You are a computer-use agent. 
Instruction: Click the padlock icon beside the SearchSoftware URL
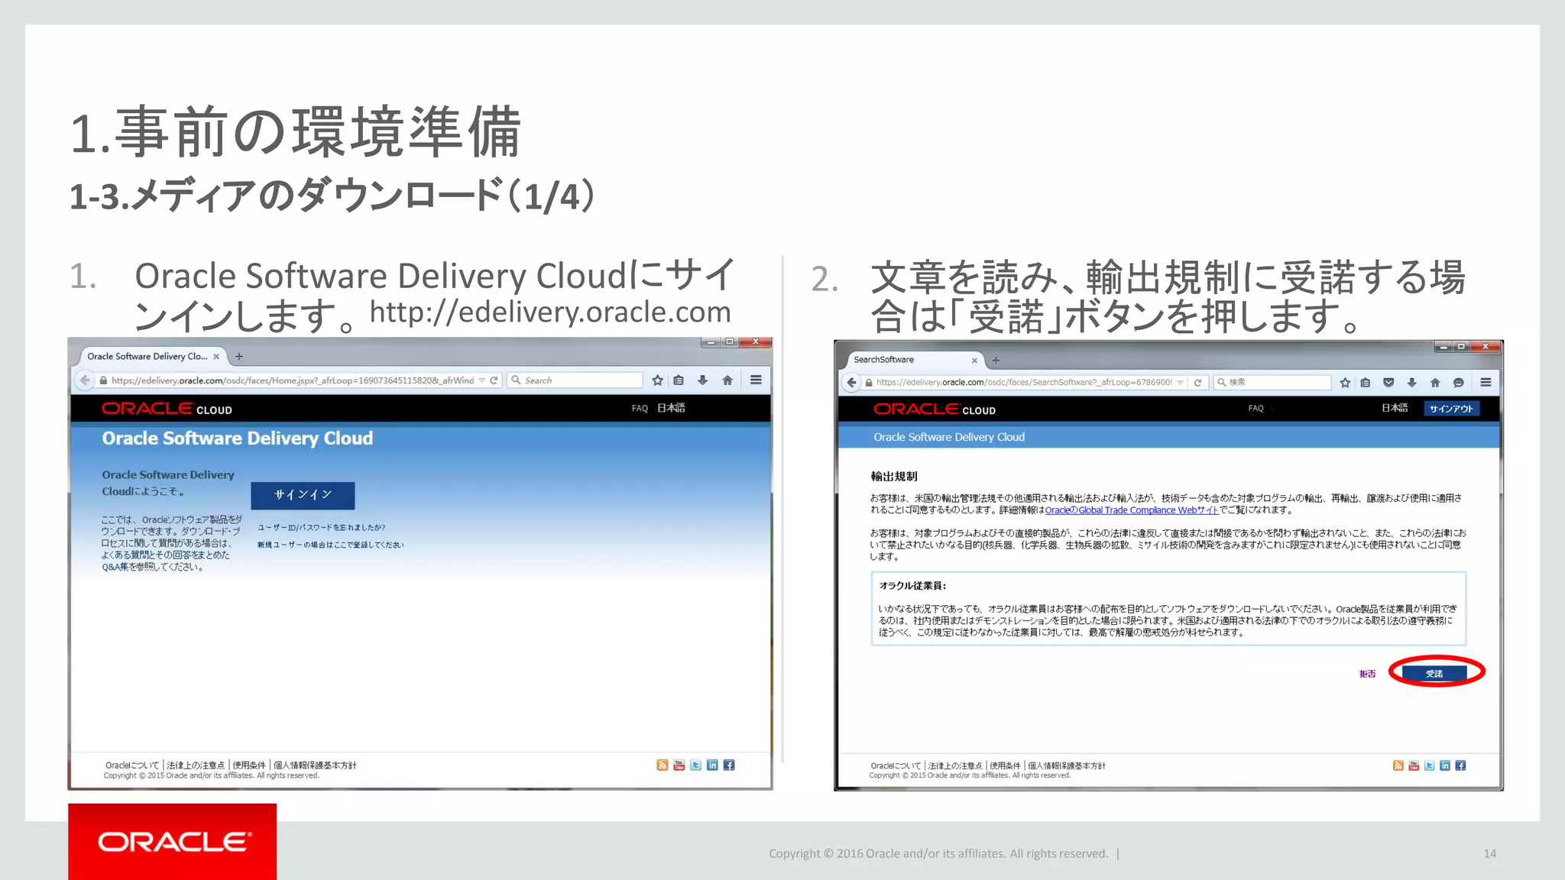click(869, 383)
